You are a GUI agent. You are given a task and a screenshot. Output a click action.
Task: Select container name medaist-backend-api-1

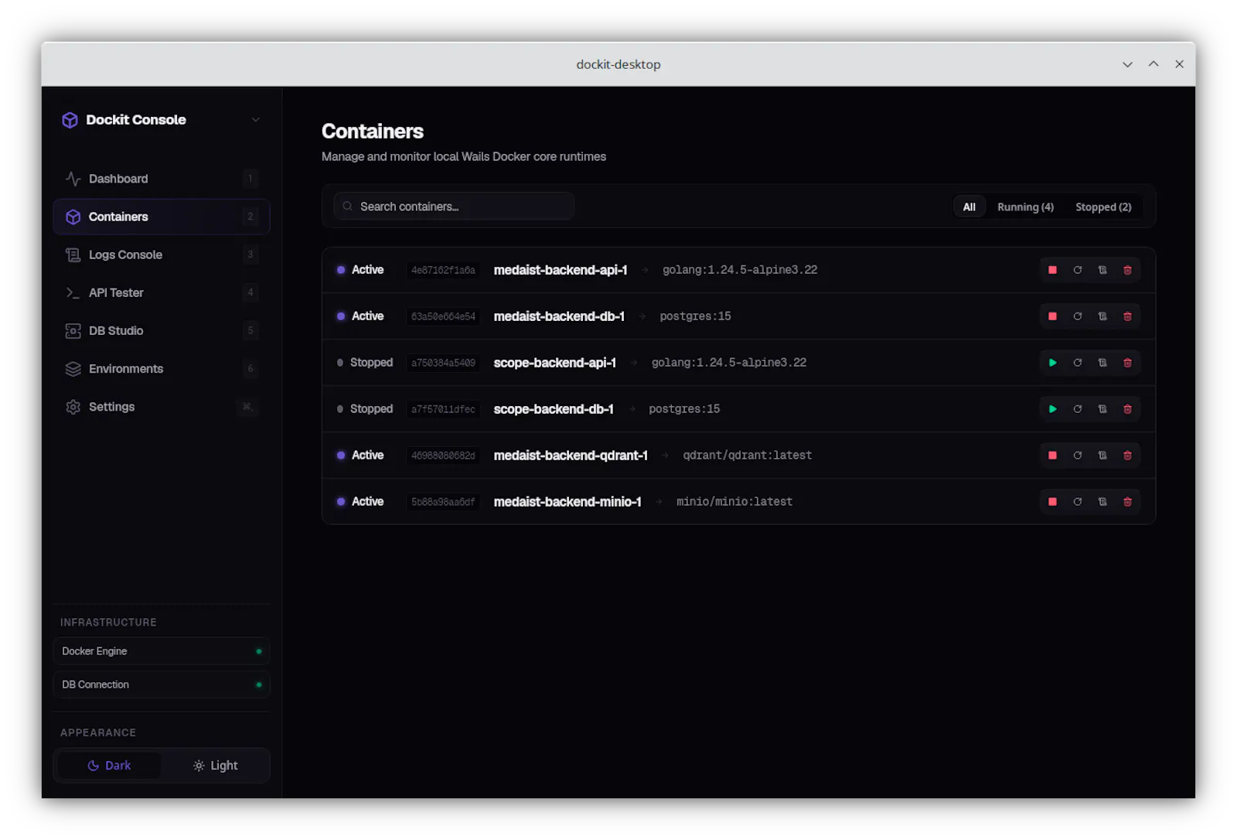tap(561, 270)
